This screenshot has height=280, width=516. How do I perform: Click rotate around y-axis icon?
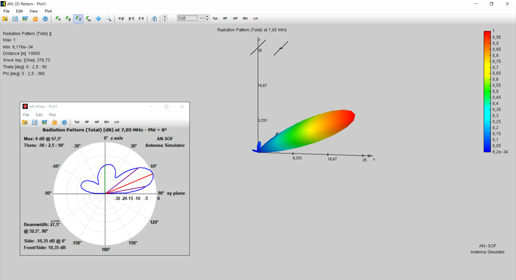point(68,19)
